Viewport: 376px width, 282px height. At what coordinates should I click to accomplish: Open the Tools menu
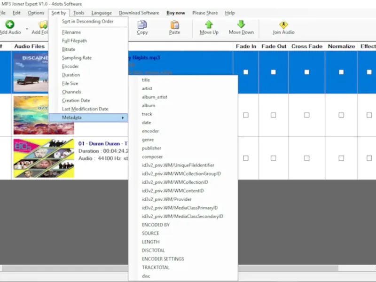[78, 13]
